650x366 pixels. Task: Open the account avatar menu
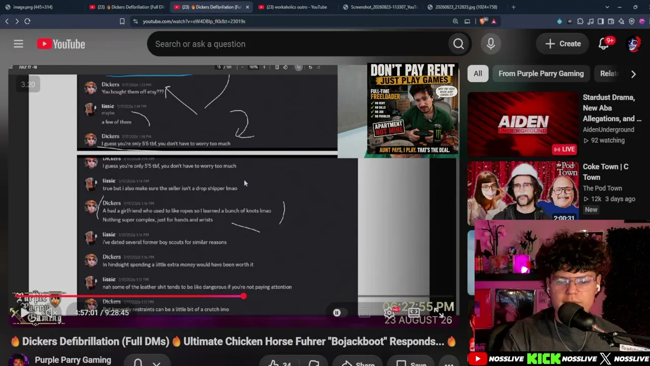click(633, 44)
